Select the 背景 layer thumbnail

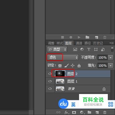pyautogui.click(x=60, y=89)
